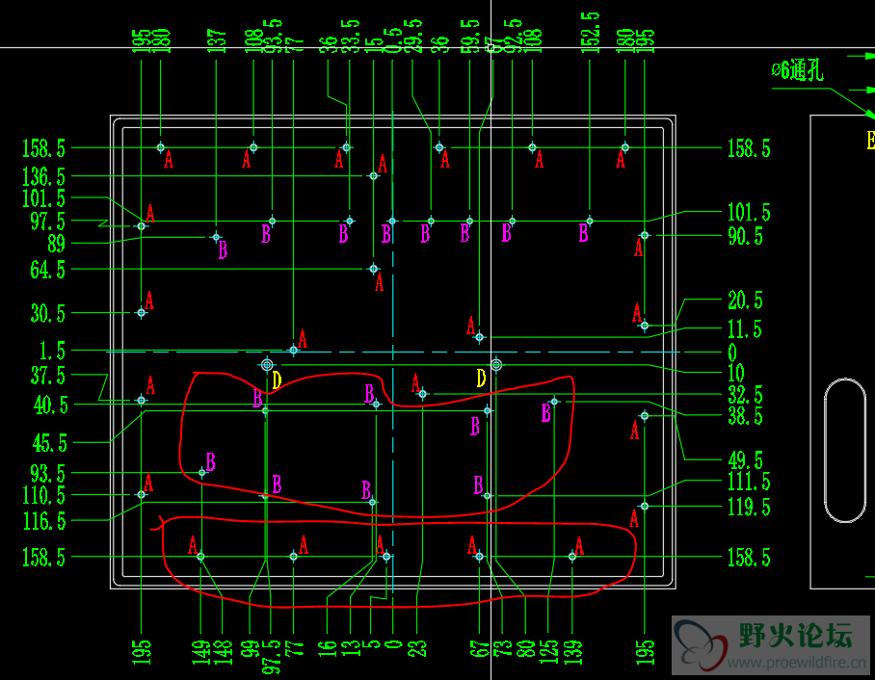Click the vertical 139 dimension value
The width and height of the screenshot is (875, 680).
(x=572, y=653)
